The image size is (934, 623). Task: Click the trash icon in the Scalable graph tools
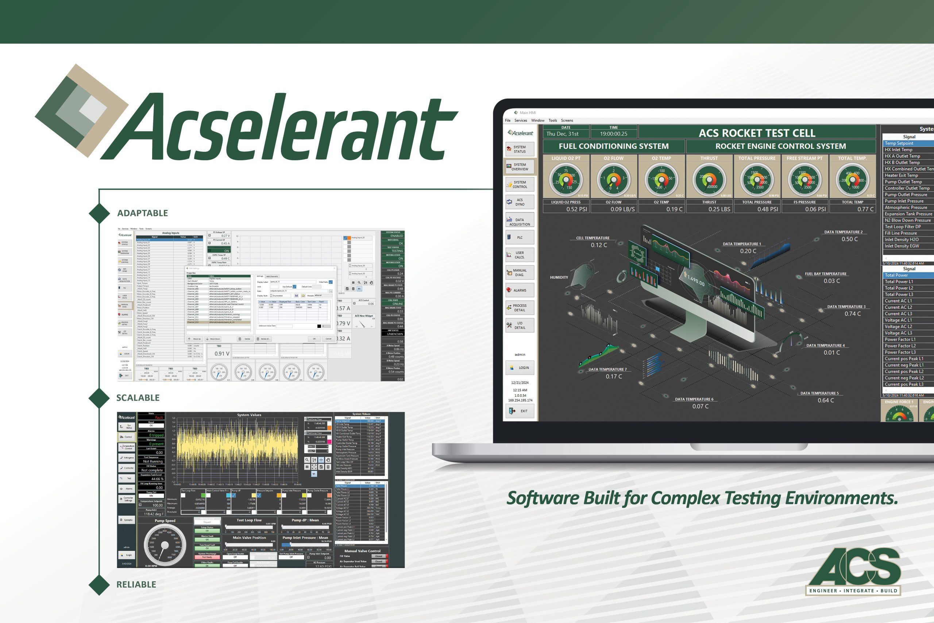click(x=328, y=467)
